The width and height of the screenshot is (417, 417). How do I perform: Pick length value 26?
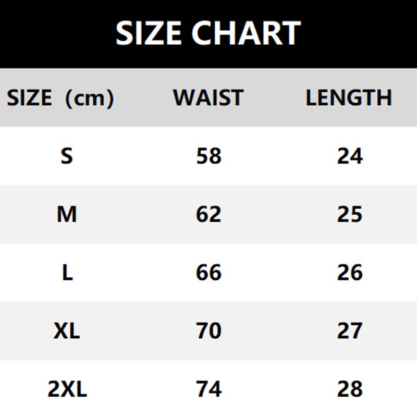pos(350,273)
